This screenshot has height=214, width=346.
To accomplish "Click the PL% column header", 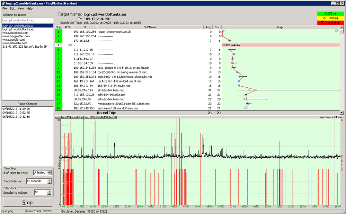I will tap(68, 27).
